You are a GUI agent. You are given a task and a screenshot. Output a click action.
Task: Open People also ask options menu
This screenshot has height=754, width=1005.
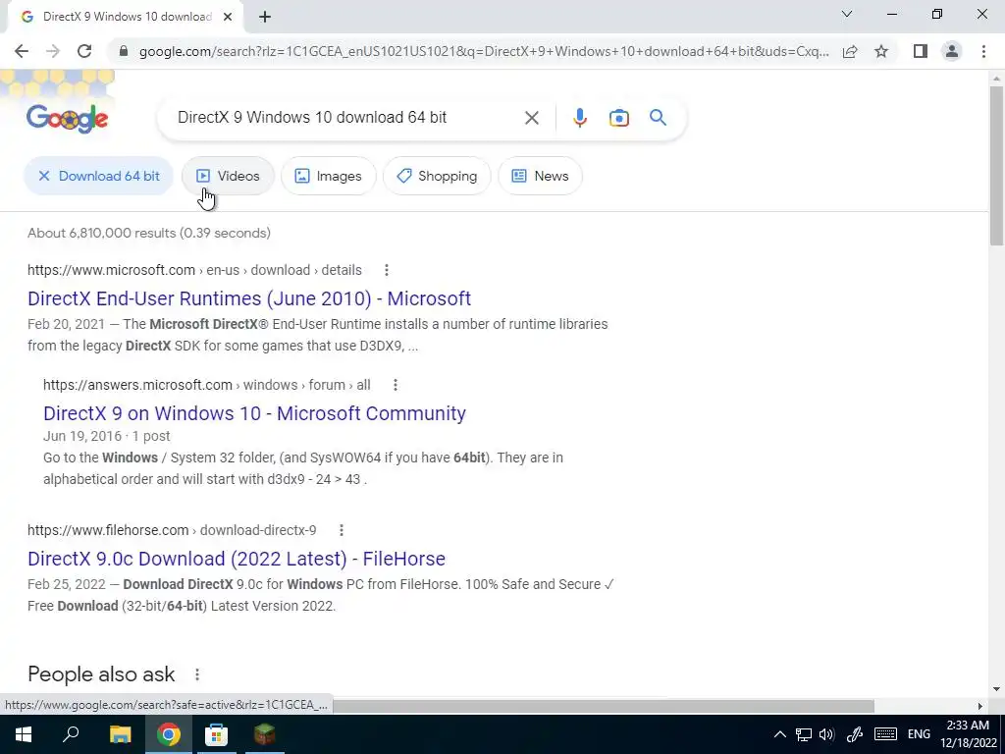[x=196, y=674]
